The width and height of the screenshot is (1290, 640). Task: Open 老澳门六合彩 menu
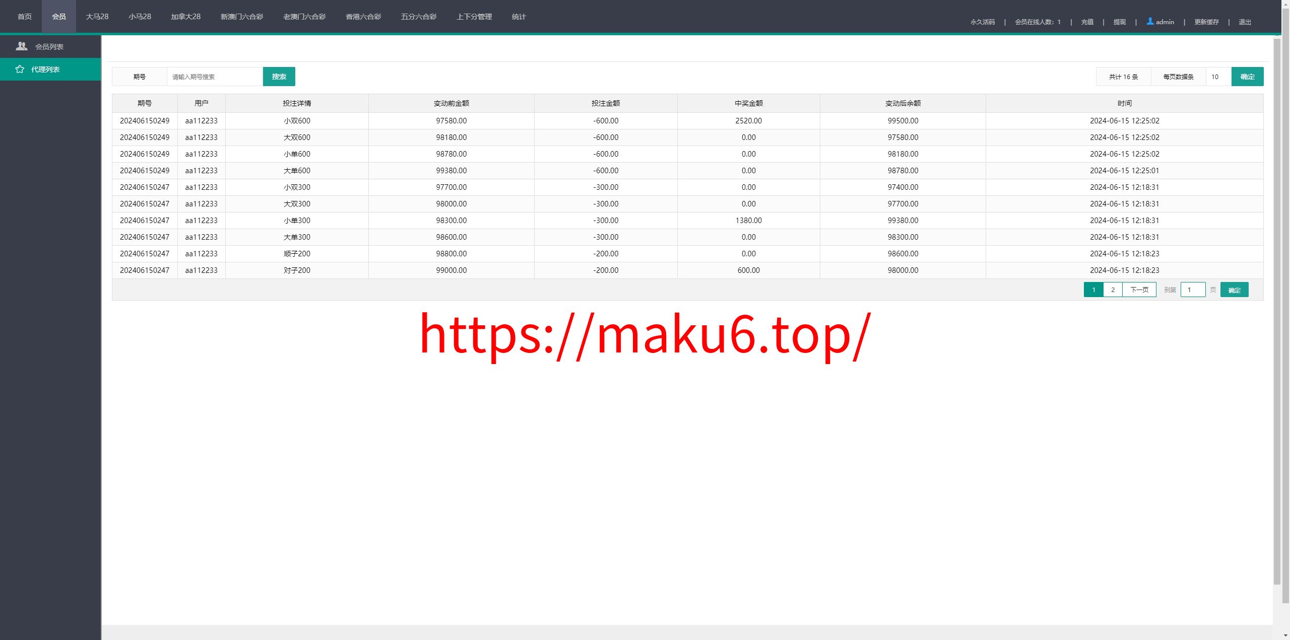(x=304, y=17)
